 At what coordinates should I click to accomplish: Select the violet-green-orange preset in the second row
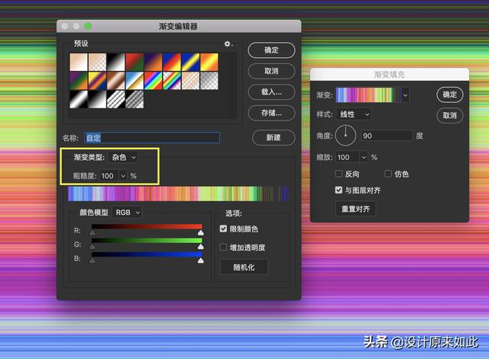click(79, 81)
